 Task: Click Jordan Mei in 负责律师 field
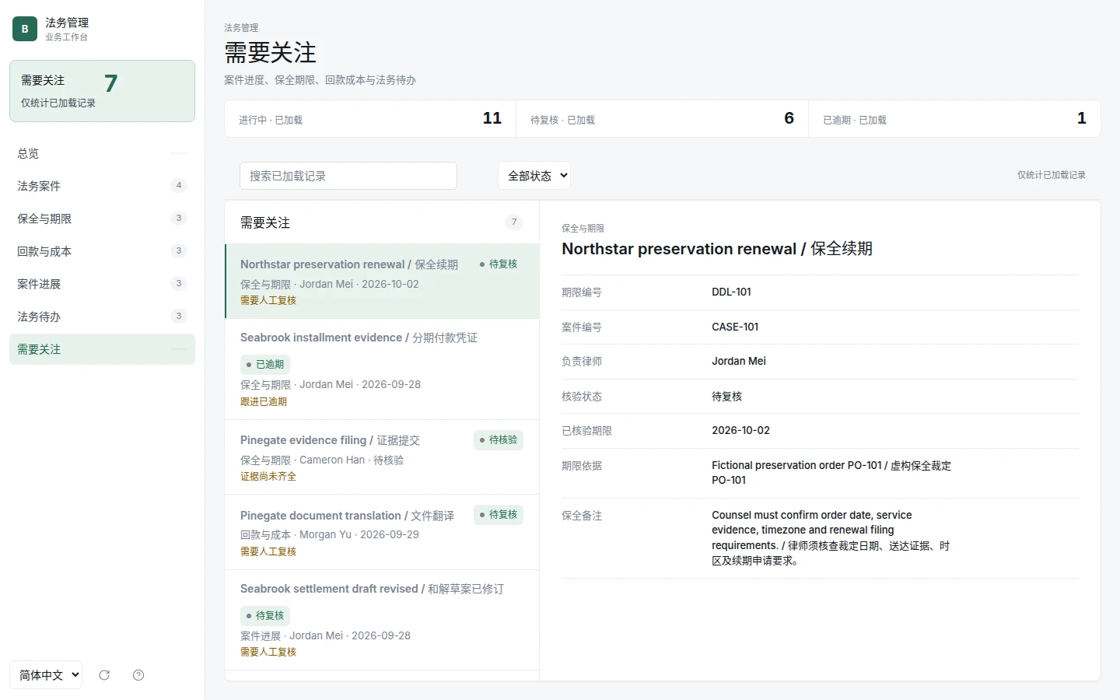coord(739,361)
